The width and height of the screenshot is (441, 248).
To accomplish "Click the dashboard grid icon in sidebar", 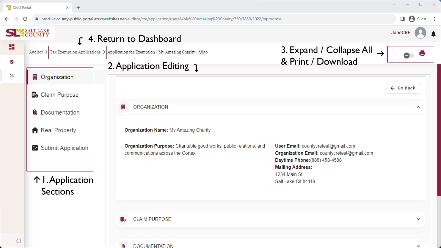I will (x=12, y=47).
